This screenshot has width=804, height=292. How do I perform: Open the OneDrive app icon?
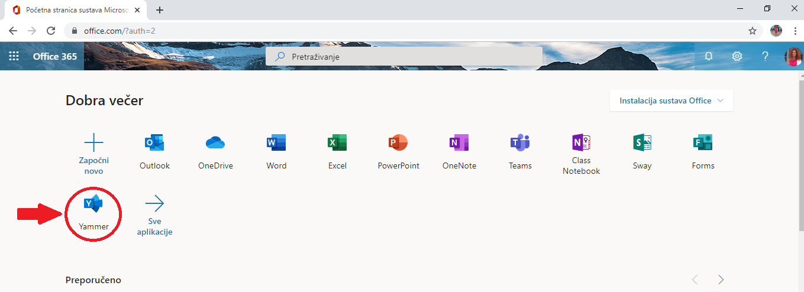[215, 143]
